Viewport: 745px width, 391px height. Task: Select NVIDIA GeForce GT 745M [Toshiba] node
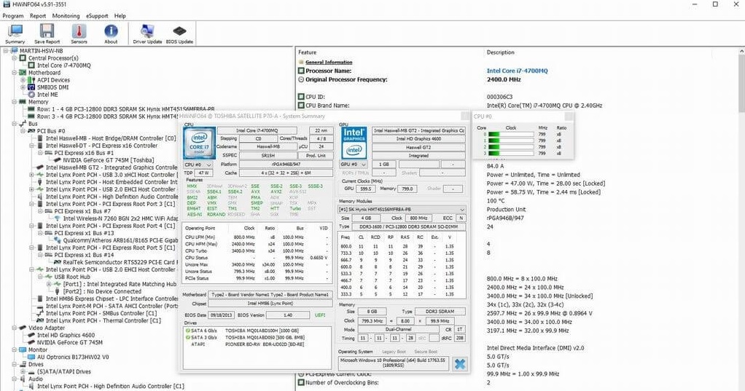(109, 160)
